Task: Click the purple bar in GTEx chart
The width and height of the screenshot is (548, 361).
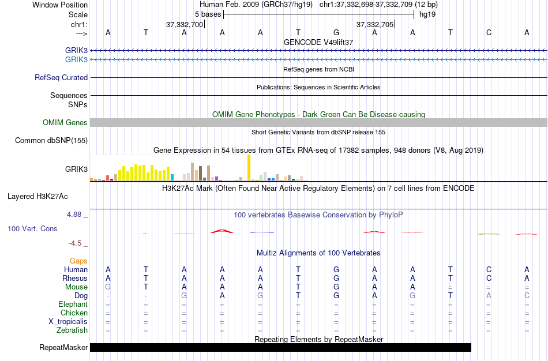Action: 217,179
